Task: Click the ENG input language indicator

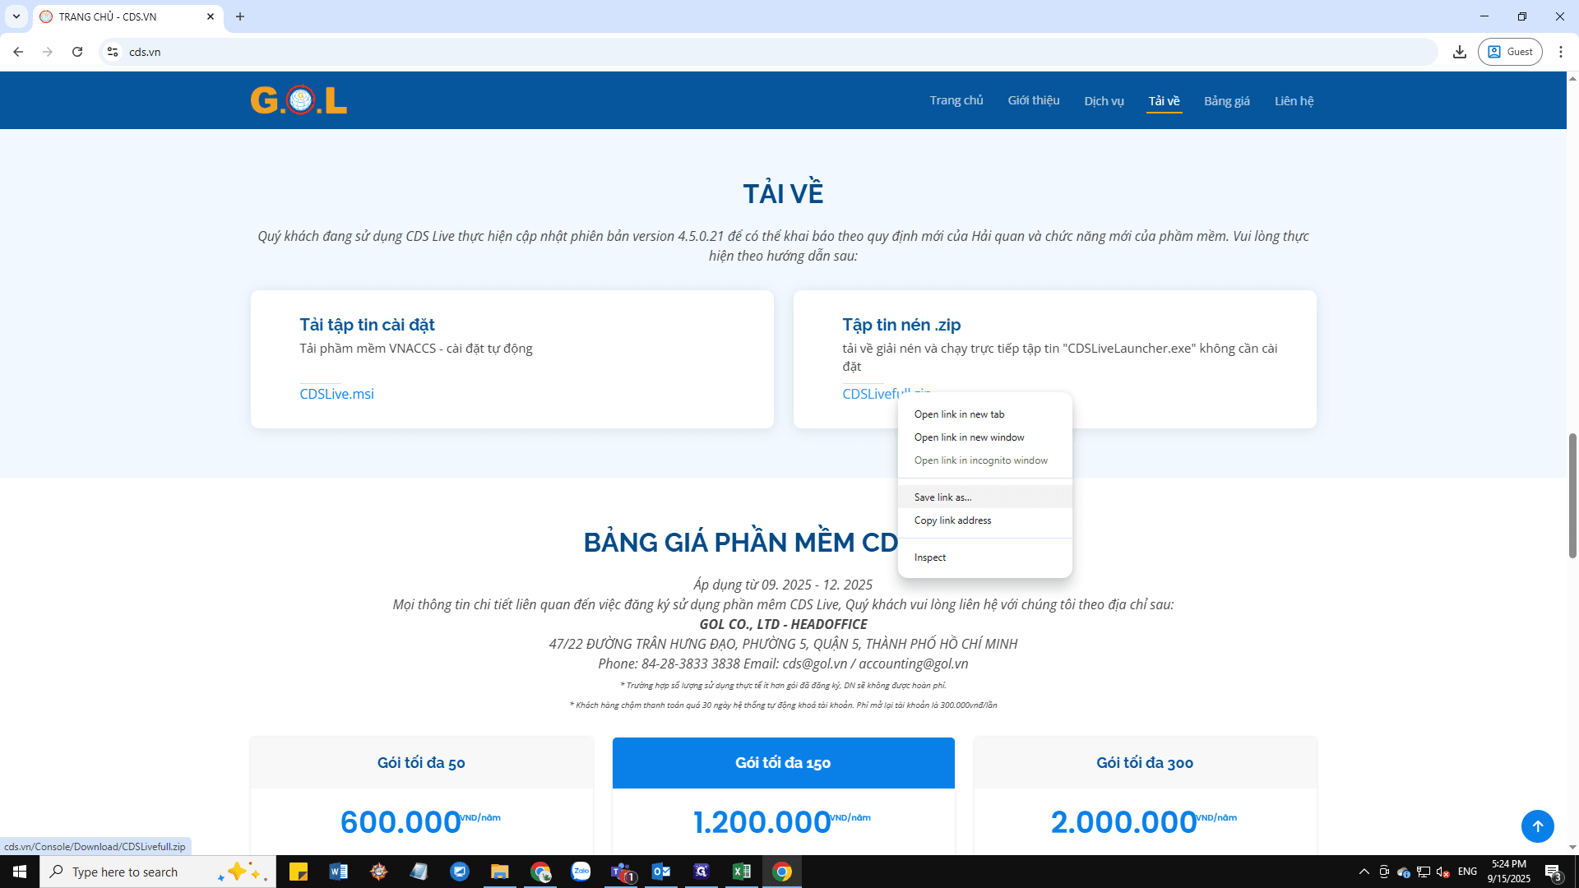Action: 1467,872
